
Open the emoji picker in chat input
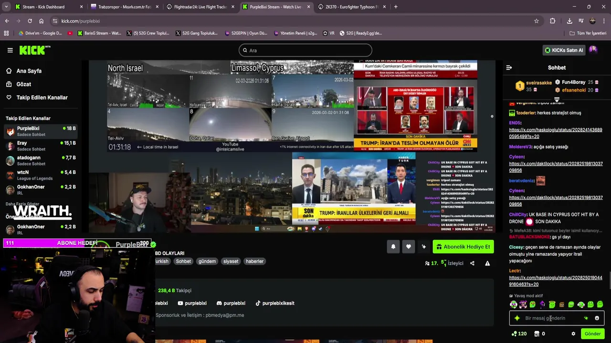tap(597, 318)
